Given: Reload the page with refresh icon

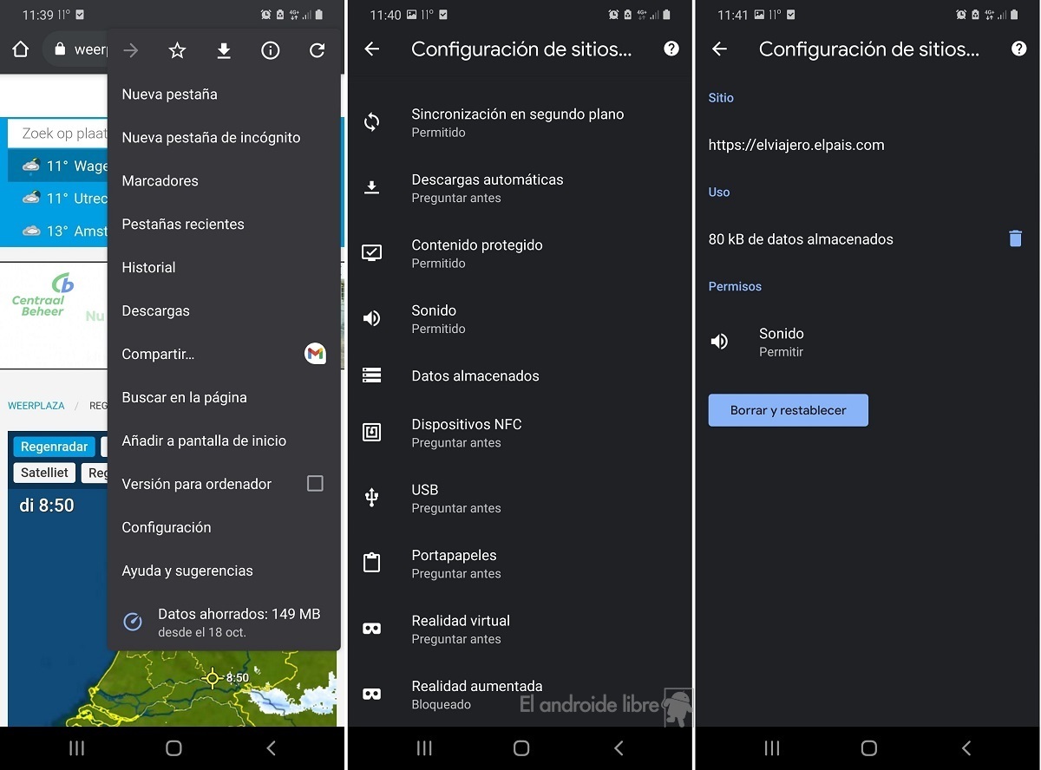Looking at the screenshot, I should (x=318, y=51).
